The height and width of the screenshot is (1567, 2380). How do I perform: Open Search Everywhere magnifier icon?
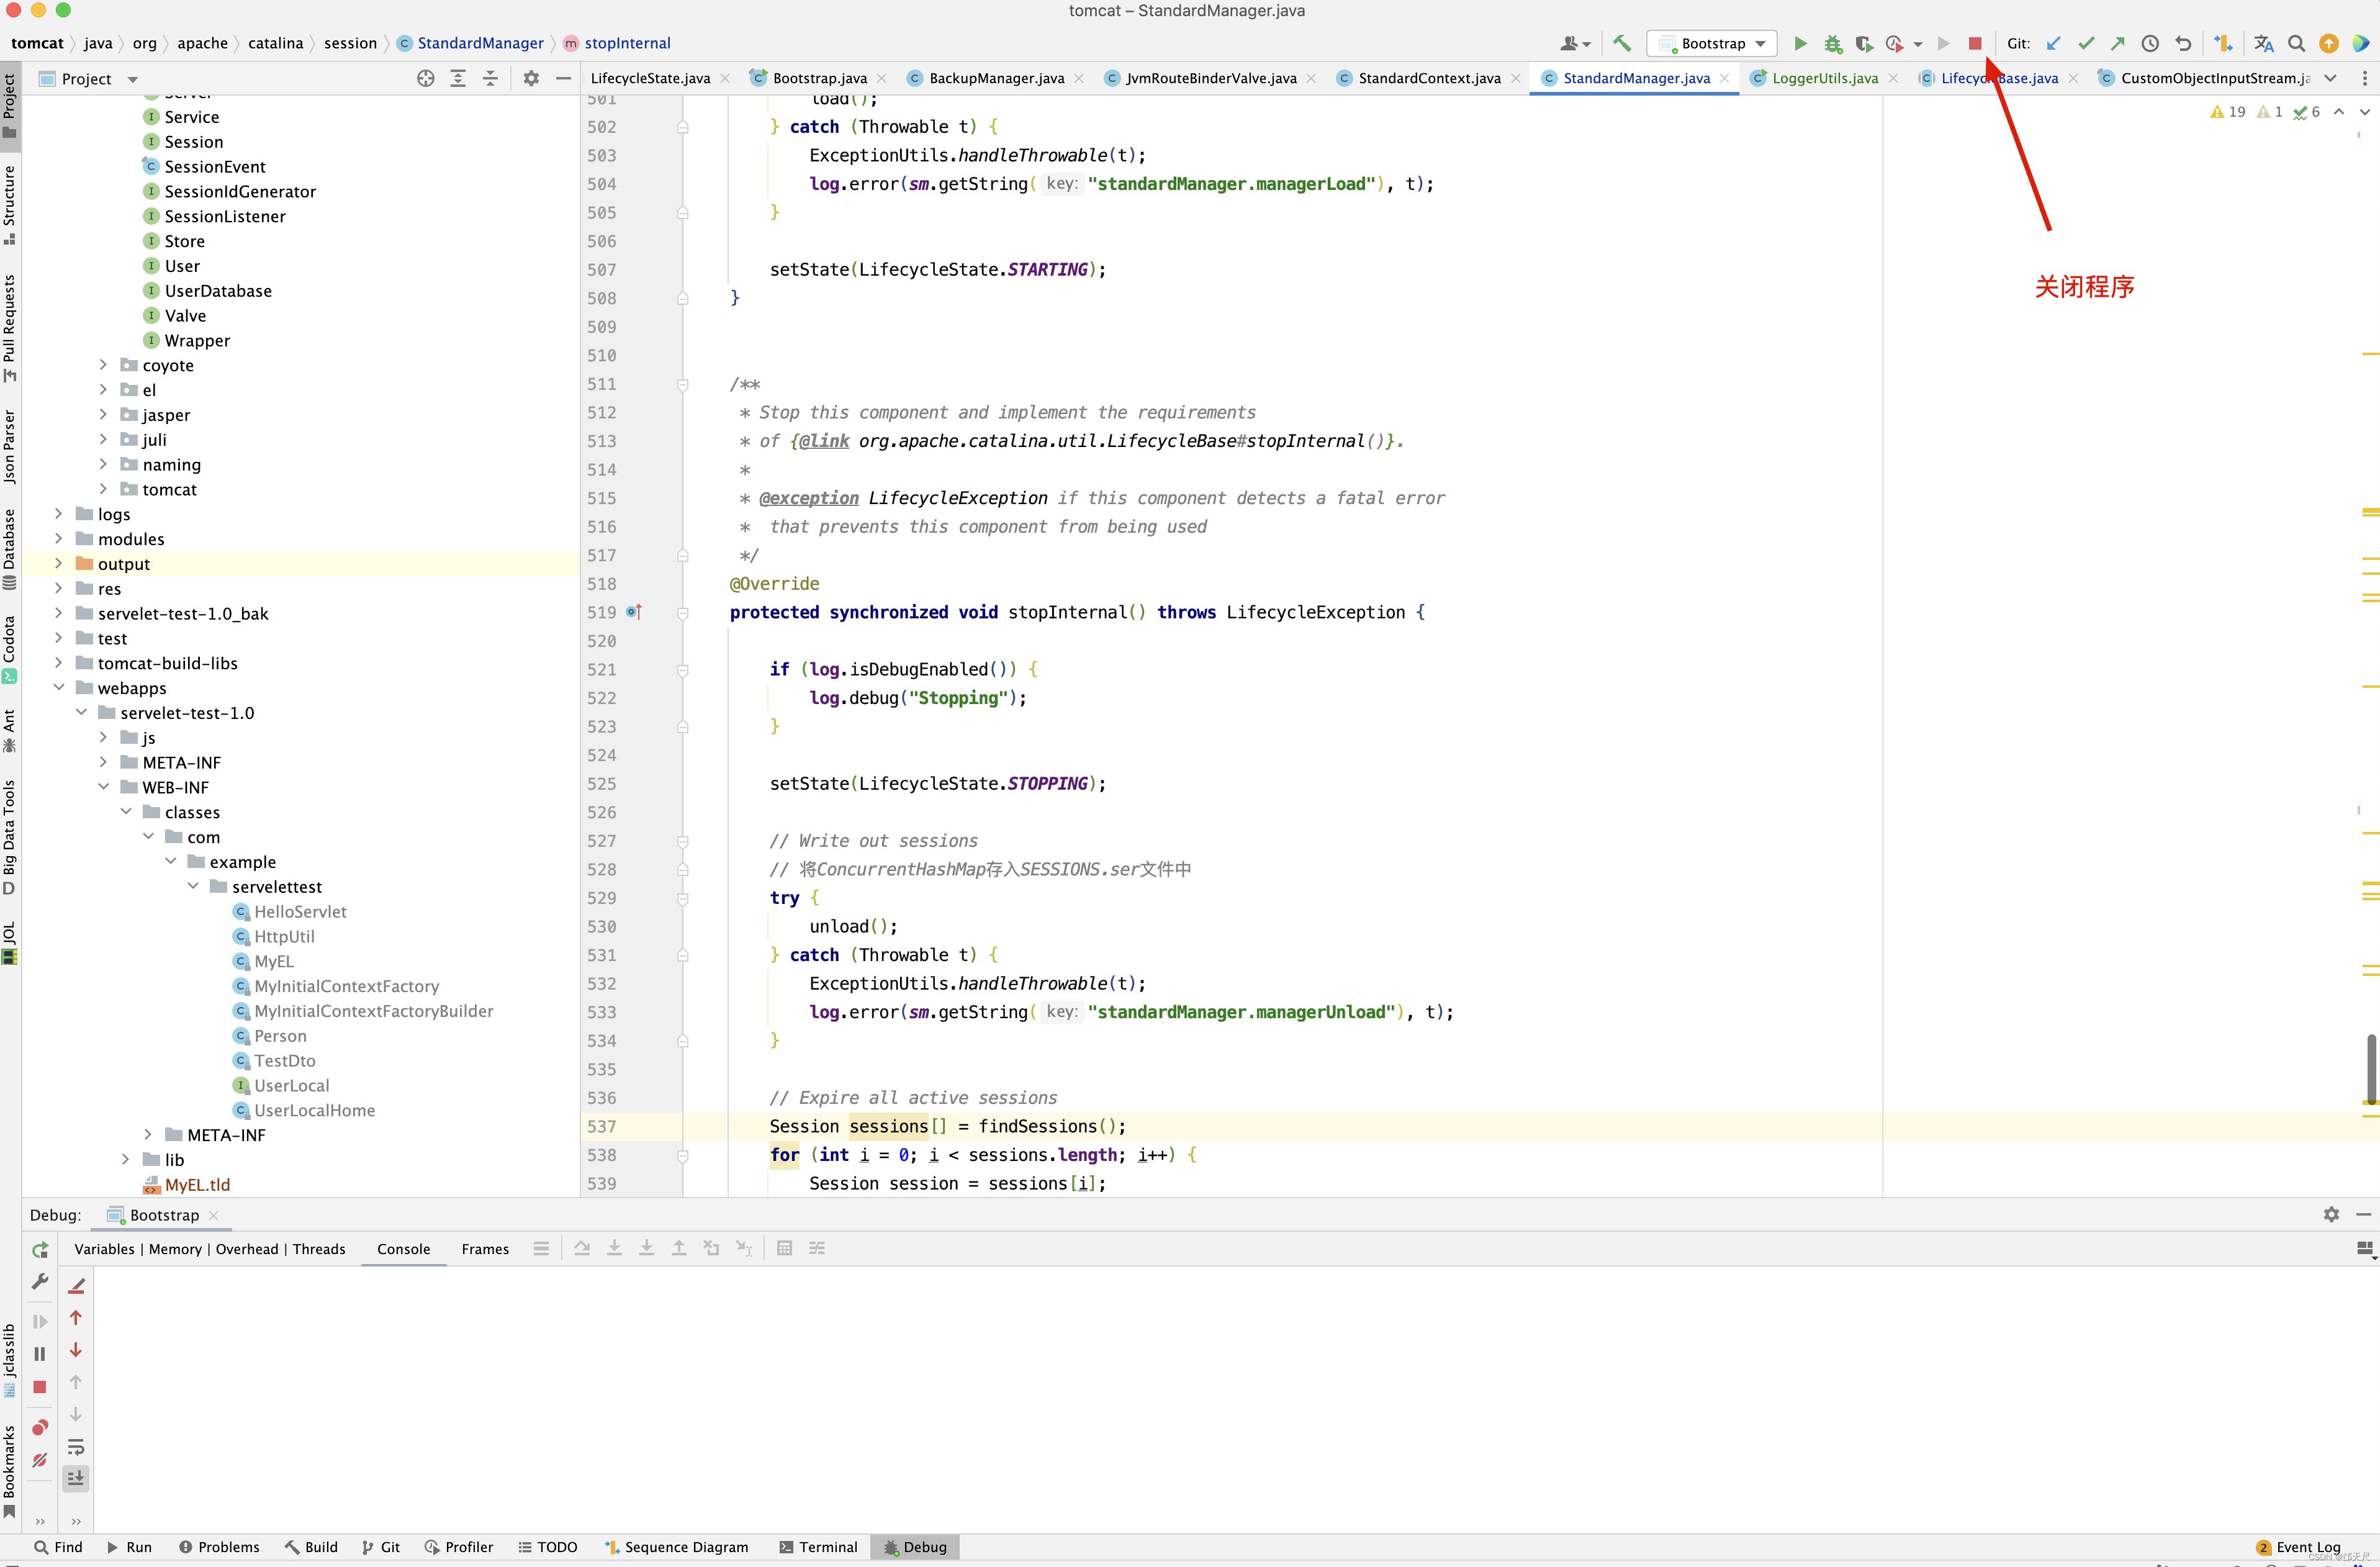tap(2297, 43)
